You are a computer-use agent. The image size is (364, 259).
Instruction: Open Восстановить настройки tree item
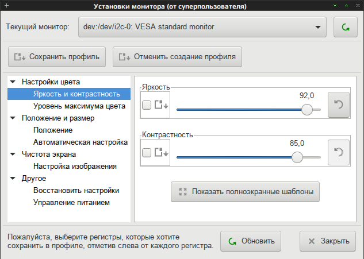click(69, 190)
